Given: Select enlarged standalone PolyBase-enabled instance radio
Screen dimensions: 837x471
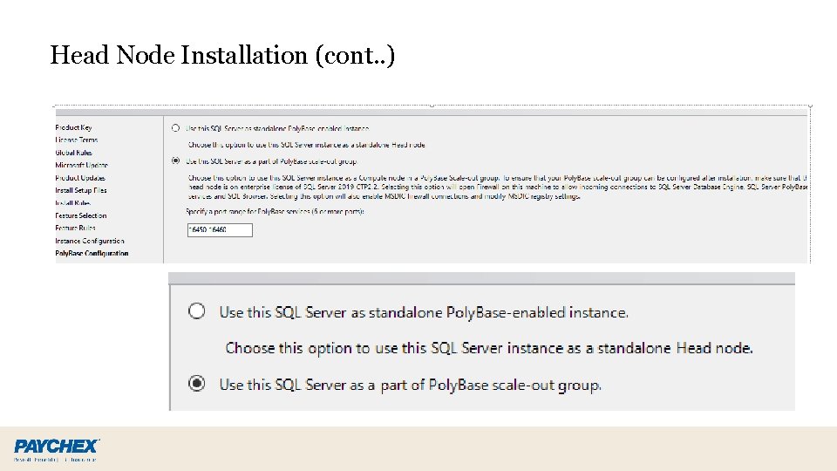Looking at the screenshot, I should click(196, 311).
